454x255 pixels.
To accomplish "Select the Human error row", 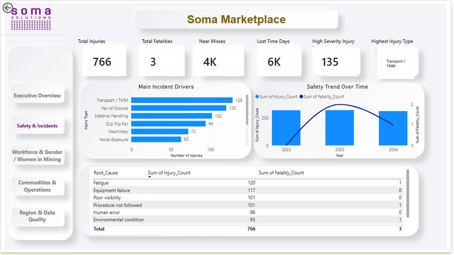I will pyautogui.click(x=248, y=212).
